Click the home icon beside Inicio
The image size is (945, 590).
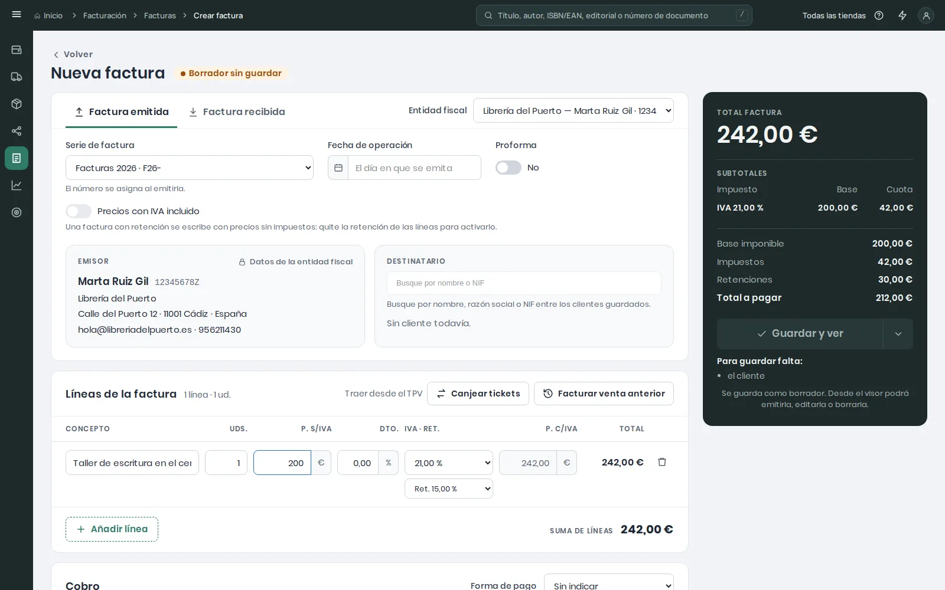38,16
